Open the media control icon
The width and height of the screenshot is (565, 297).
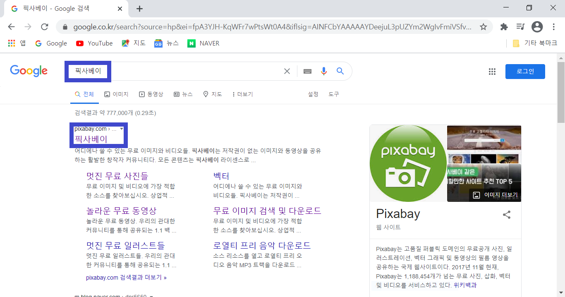click(520, 27)
